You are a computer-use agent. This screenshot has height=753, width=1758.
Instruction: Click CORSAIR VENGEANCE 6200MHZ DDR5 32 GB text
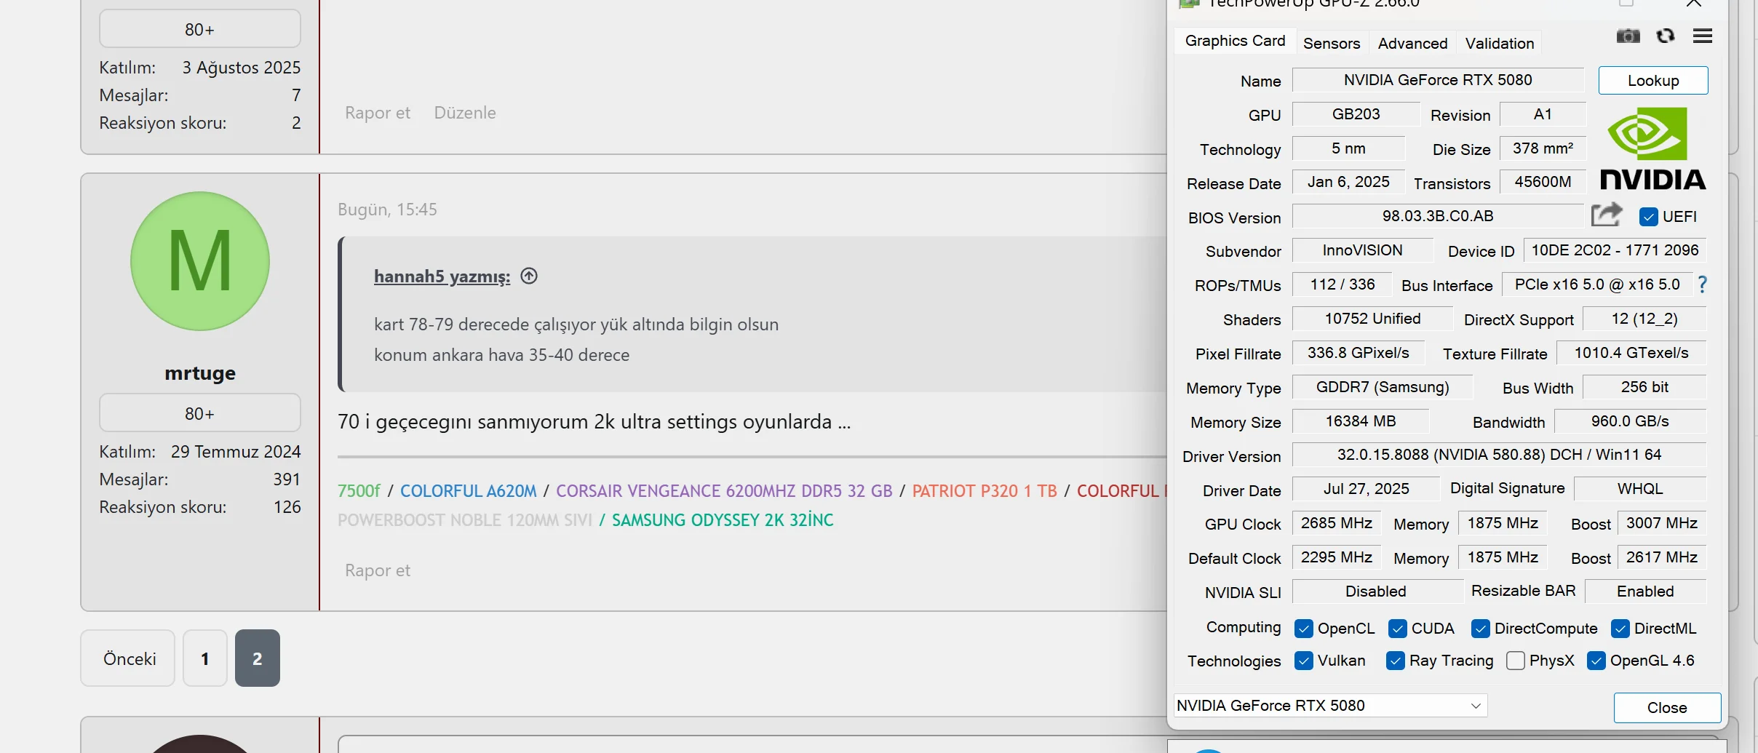click(x=724, y=491)
